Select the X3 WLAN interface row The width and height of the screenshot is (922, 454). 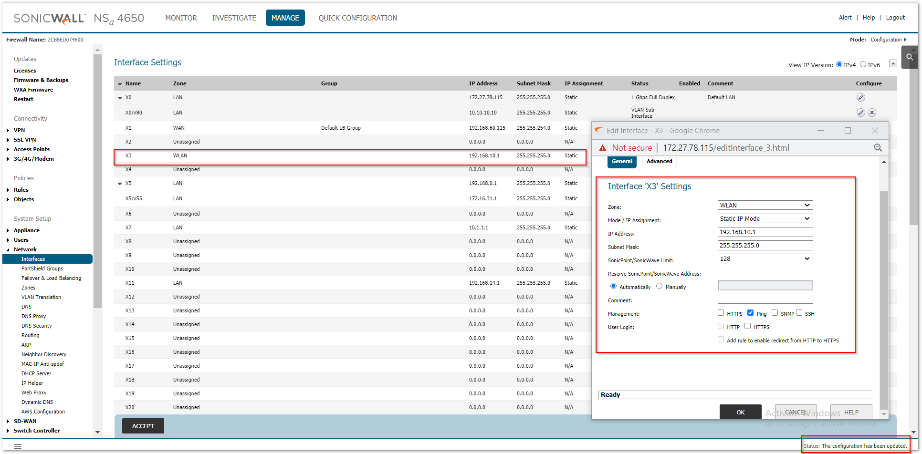[350, 156]
